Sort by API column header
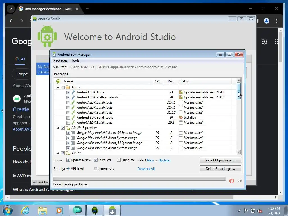The image size is (288, 216). (x=157, y=81)
